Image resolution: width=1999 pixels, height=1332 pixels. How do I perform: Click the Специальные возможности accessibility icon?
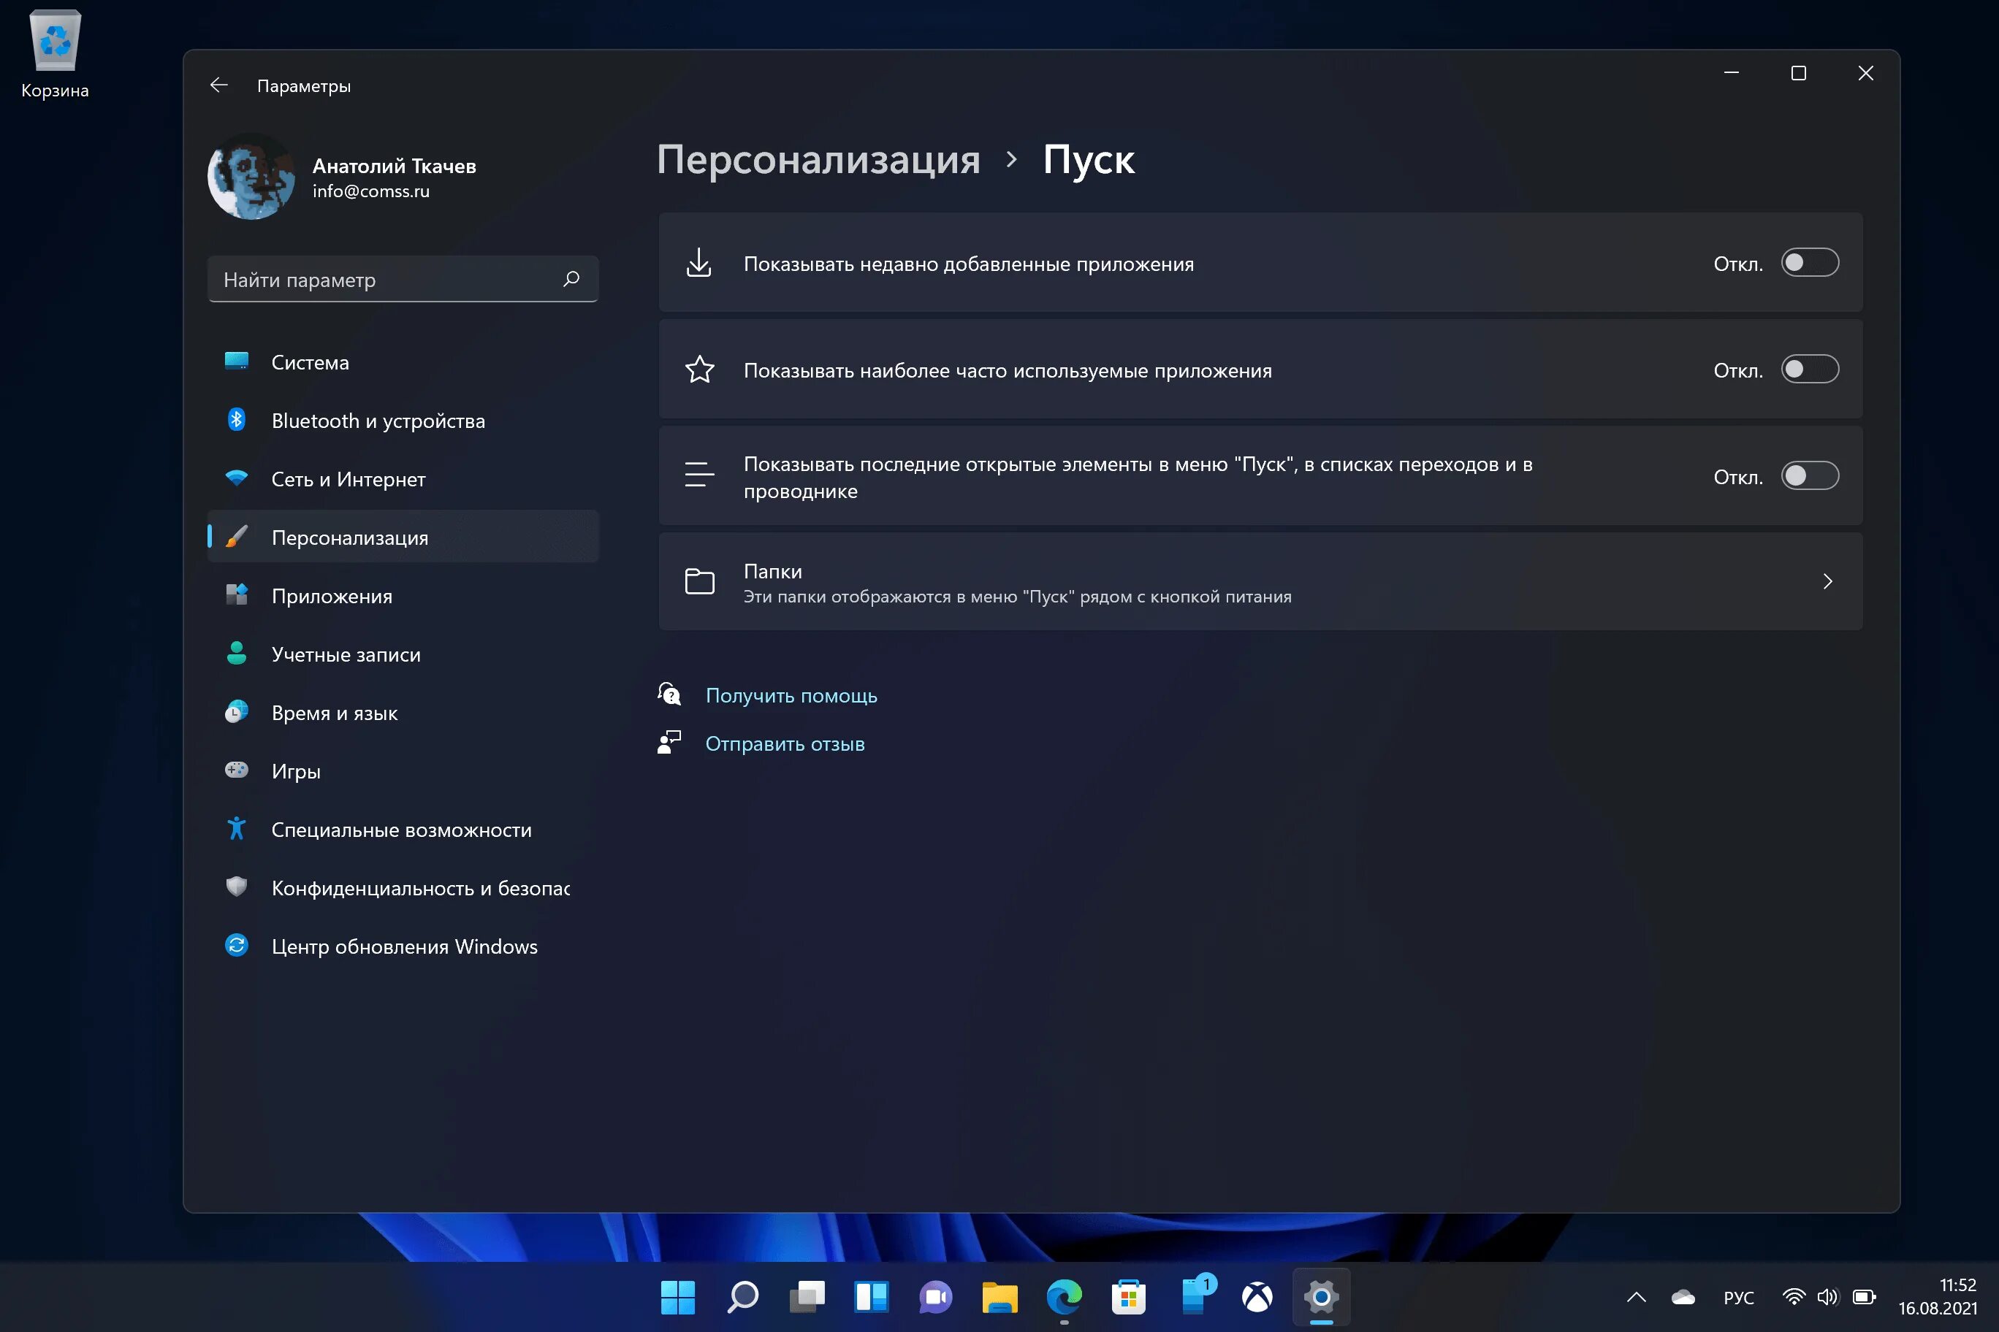[236, 828]
